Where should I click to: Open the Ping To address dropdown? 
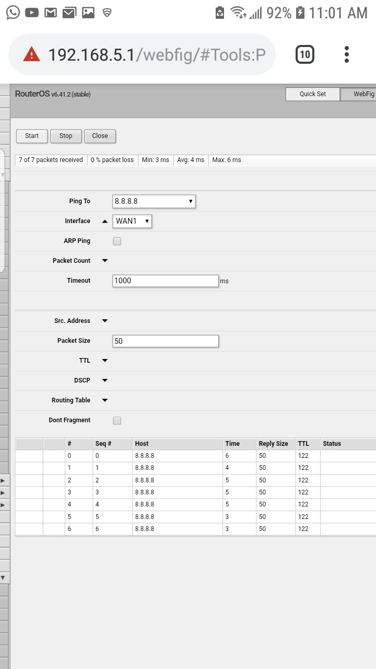tap(154, 201)
